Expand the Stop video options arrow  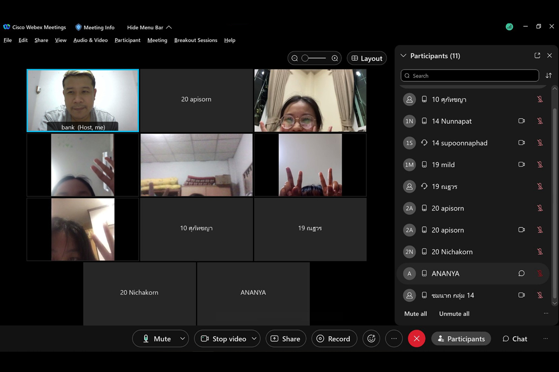coord(254,339)
